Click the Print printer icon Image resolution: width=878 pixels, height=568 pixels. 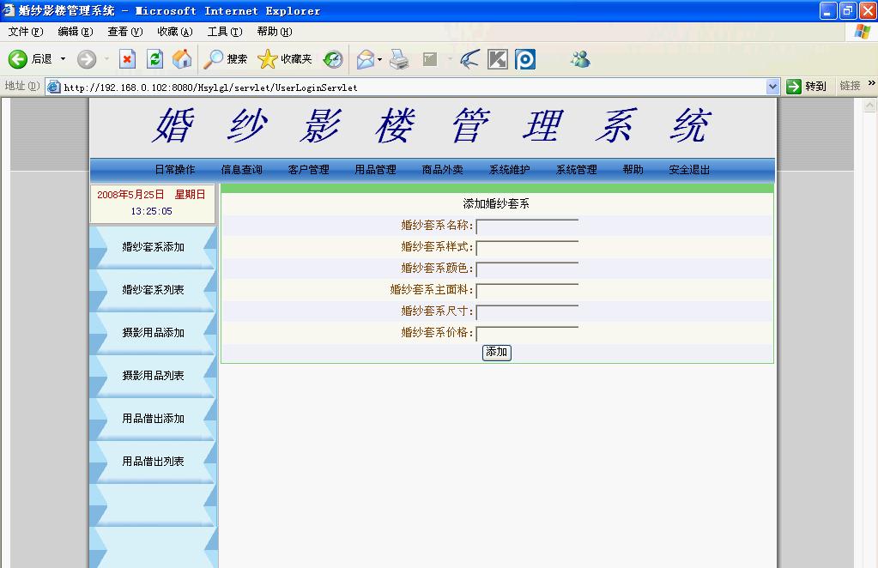[x=399, y=58]
